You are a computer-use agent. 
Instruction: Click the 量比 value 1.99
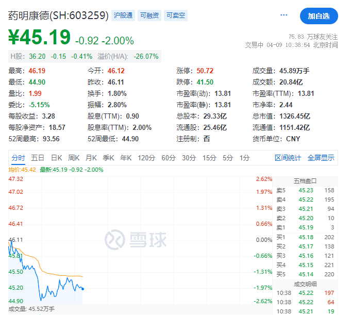coord(35,93)
